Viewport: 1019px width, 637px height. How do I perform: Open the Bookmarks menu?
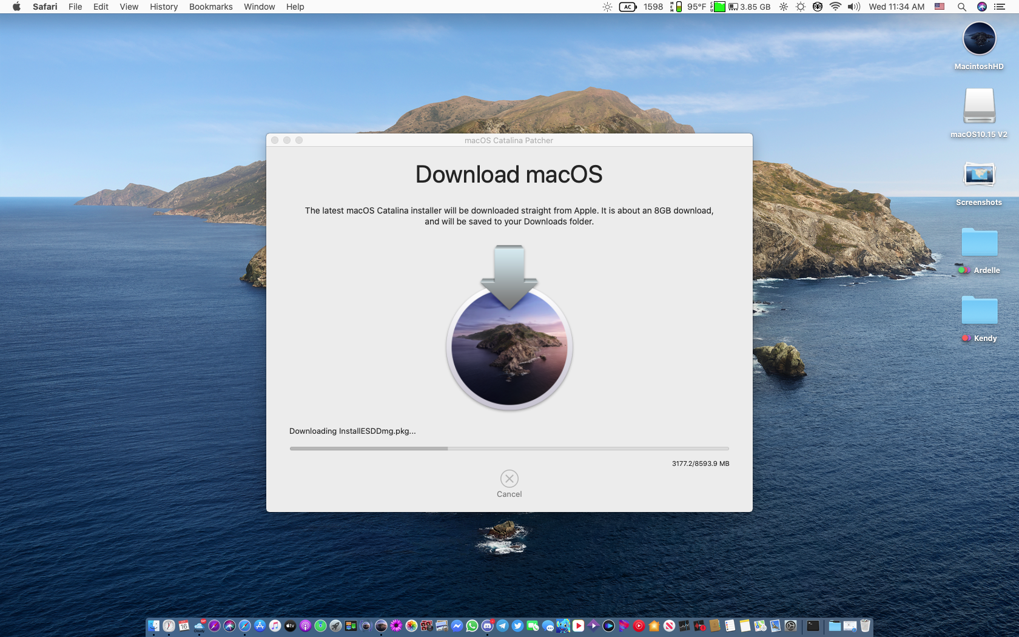pos(210,7)
